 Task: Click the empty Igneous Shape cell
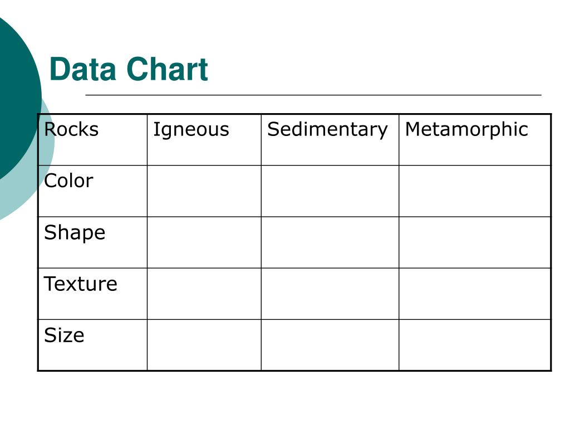[204, 242]
